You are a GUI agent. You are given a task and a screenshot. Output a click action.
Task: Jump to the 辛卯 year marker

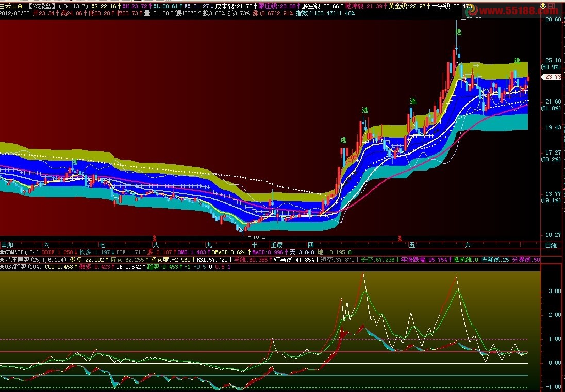tap(7, 246)
